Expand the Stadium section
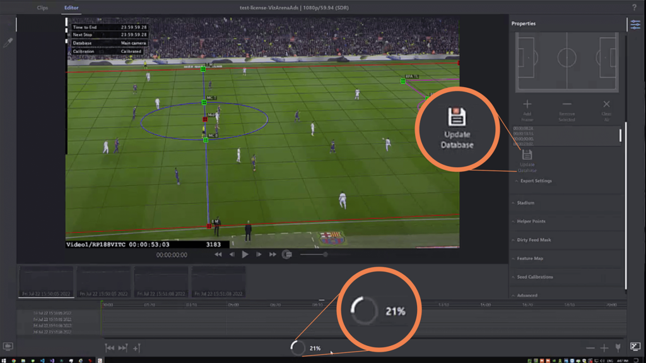The height and width of the screenshot is (363, 646). tap(525, 203)
